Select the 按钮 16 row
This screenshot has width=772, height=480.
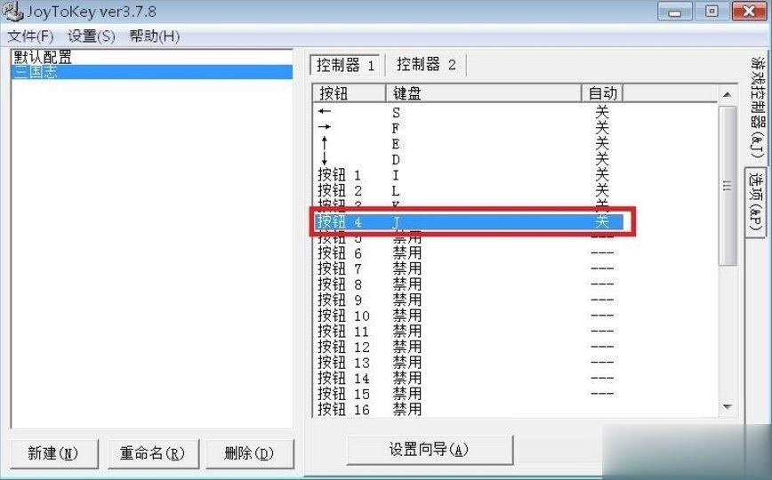tap(469, 410)
